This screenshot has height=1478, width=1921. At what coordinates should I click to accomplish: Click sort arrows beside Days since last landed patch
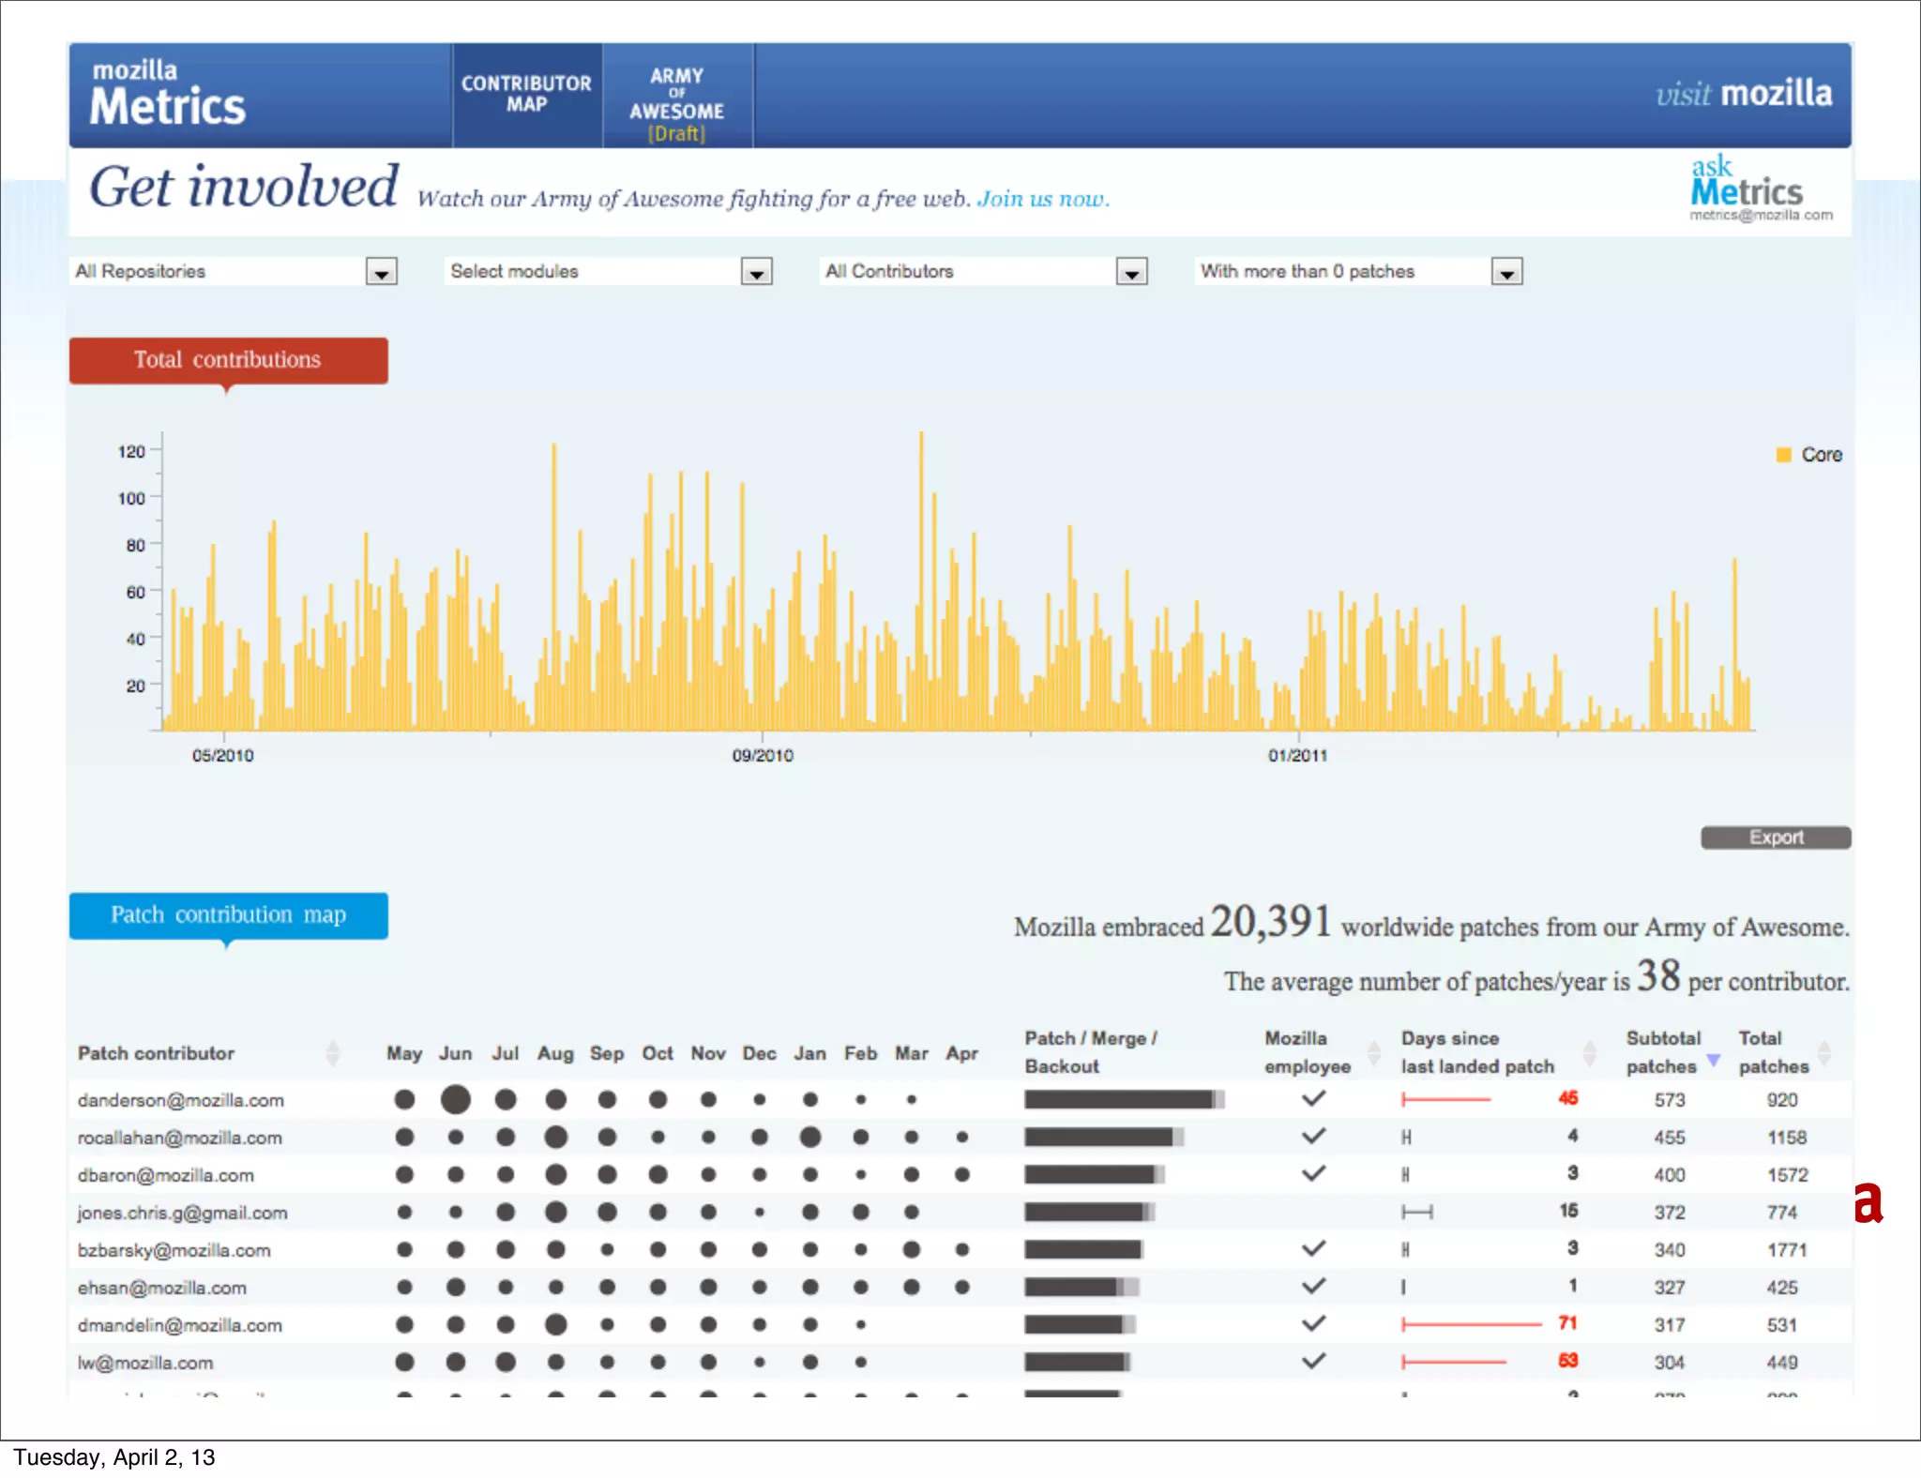click(1589, 1053)
